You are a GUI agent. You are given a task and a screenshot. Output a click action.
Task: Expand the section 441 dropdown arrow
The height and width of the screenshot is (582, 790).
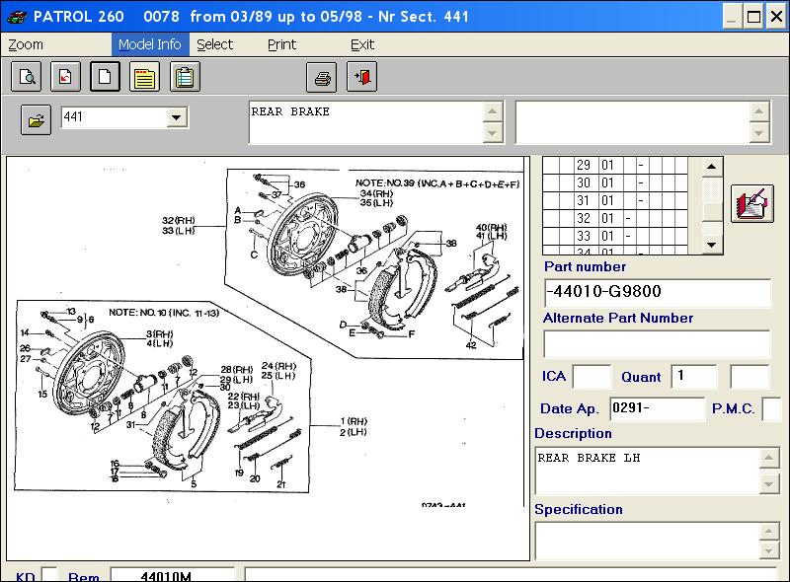point(177,118)
